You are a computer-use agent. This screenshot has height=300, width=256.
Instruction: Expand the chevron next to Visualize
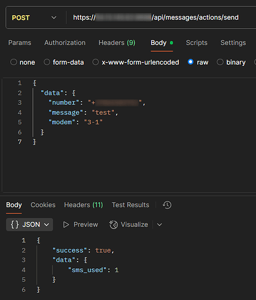pos(160,224)
